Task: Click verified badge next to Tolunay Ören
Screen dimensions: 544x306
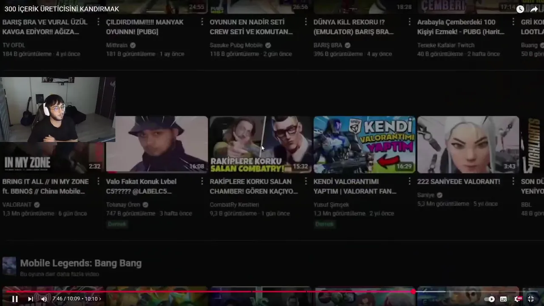Action: coord(146,204)
